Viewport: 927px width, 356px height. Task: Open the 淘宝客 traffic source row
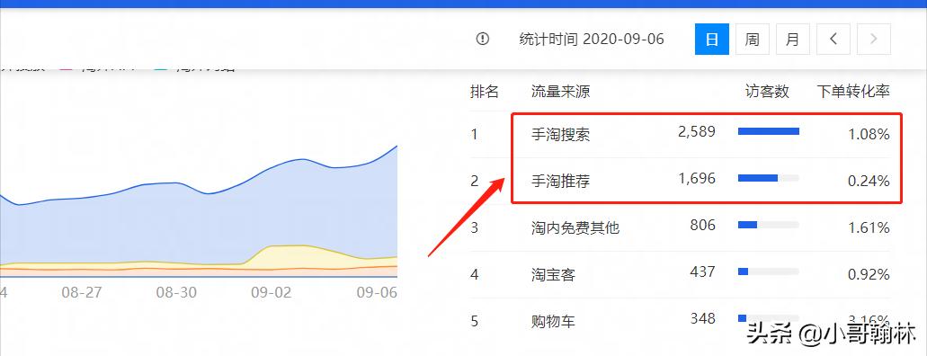click(x=681, y=274)
